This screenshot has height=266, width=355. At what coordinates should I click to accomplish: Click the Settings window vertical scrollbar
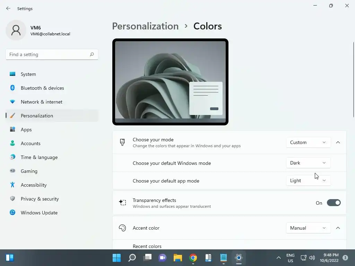click(x=353, y=80)
